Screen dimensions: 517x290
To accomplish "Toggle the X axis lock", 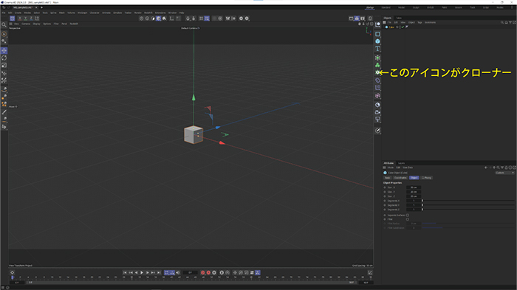I will click(x=20, y=18).
